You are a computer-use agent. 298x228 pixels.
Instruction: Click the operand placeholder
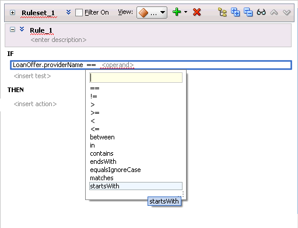coord(118,65)
